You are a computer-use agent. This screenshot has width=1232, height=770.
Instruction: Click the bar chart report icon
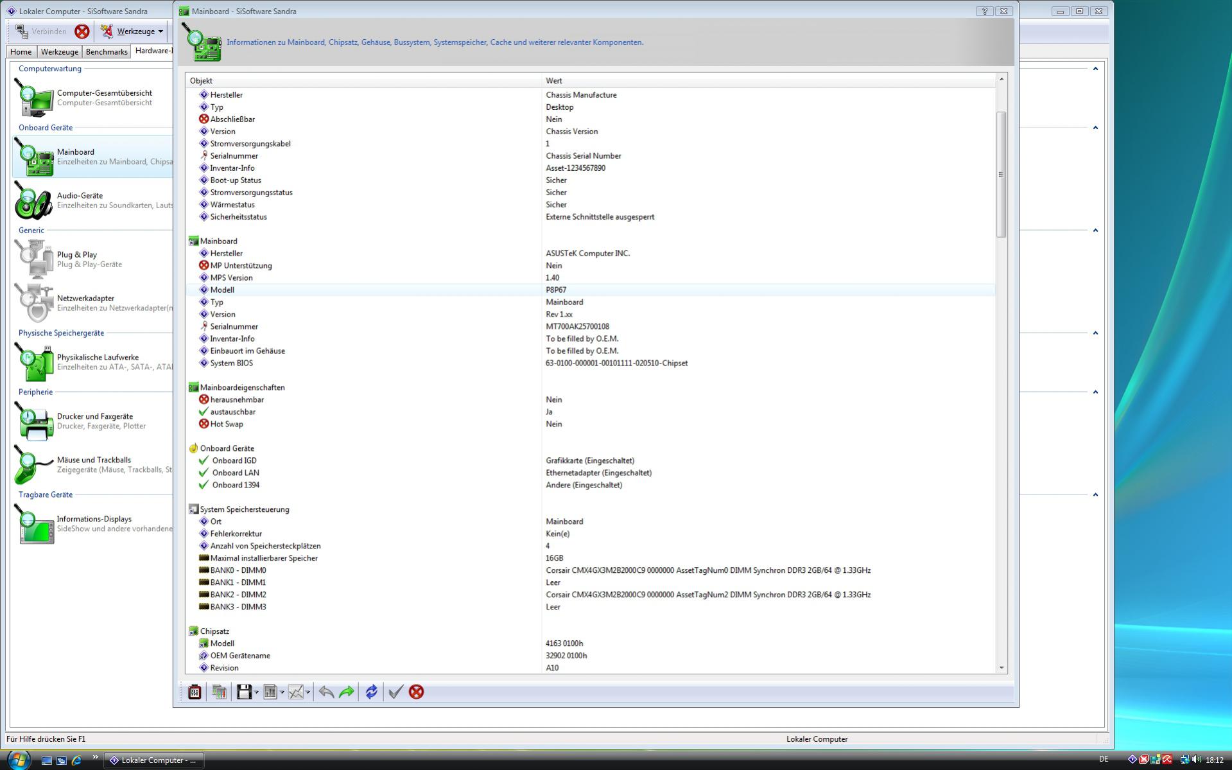click(270, 692)
